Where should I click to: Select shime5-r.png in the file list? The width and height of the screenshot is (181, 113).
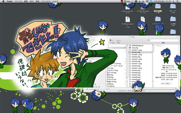(x=137, y=68)
